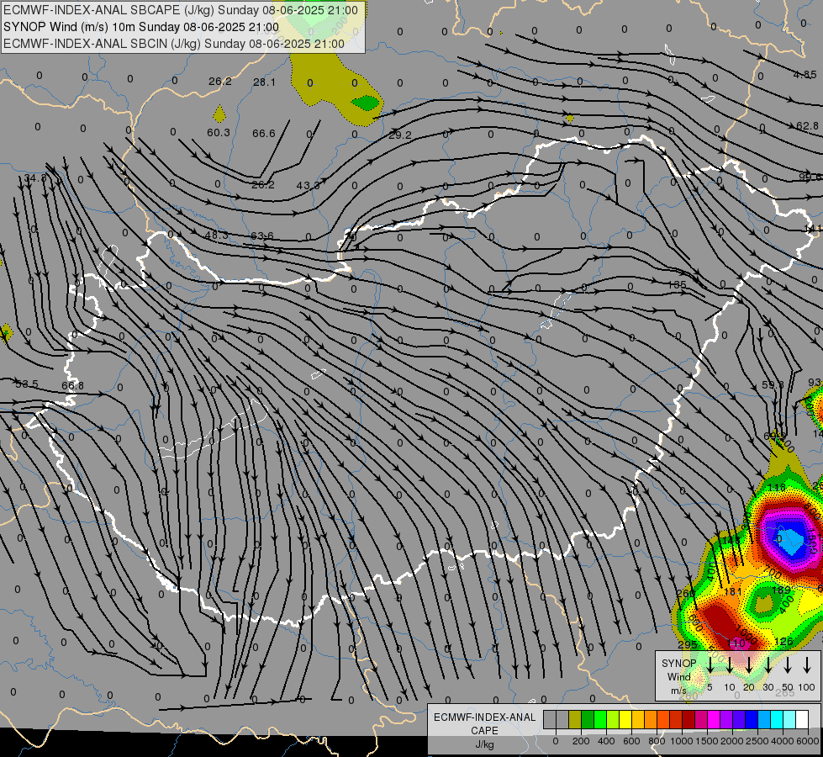Click the wind arrow above 5 m/s
The image size is (823, 757).
(x=710, y=665)
